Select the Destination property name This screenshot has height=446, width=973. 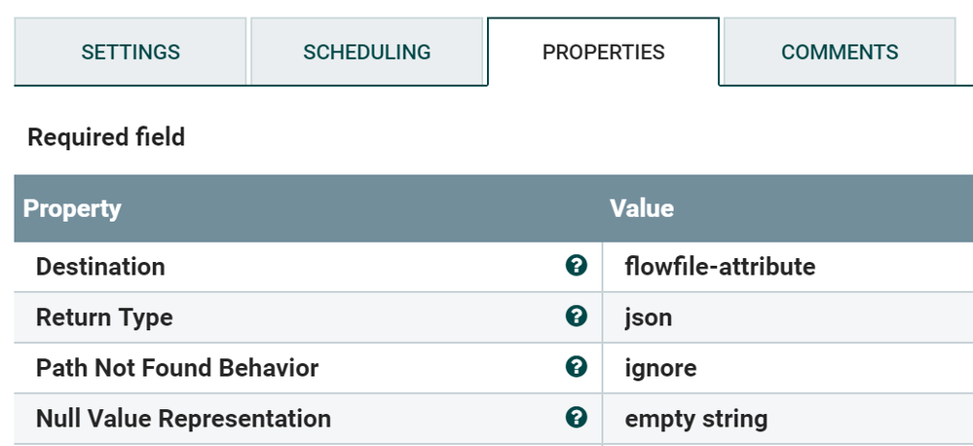click(x=100, y=266)
